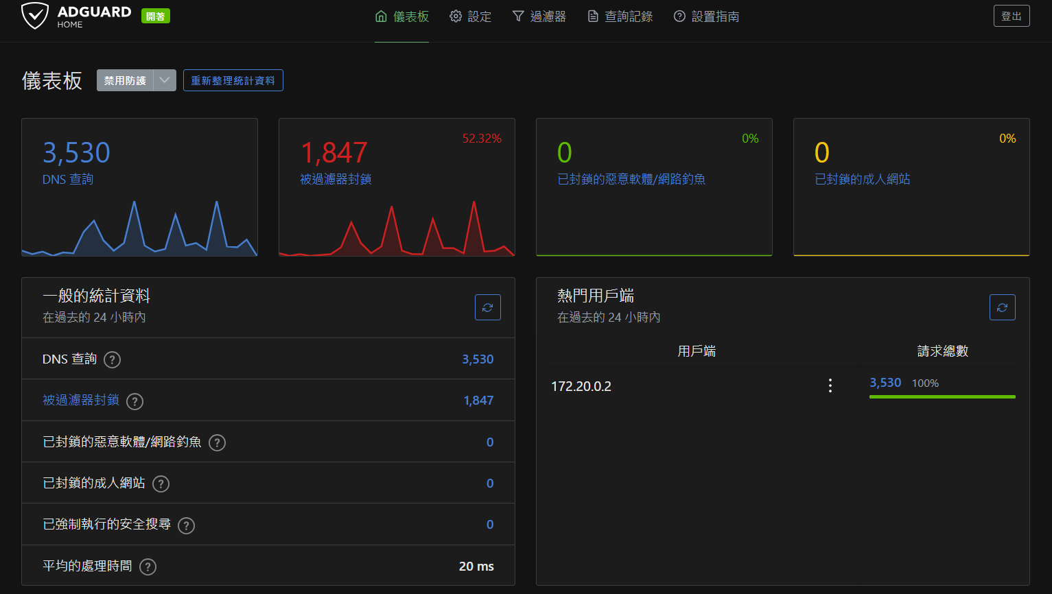This screenshot has height=594, width=1052.
Task: Click the blue DNS queries chart
Action: (139, 228)
